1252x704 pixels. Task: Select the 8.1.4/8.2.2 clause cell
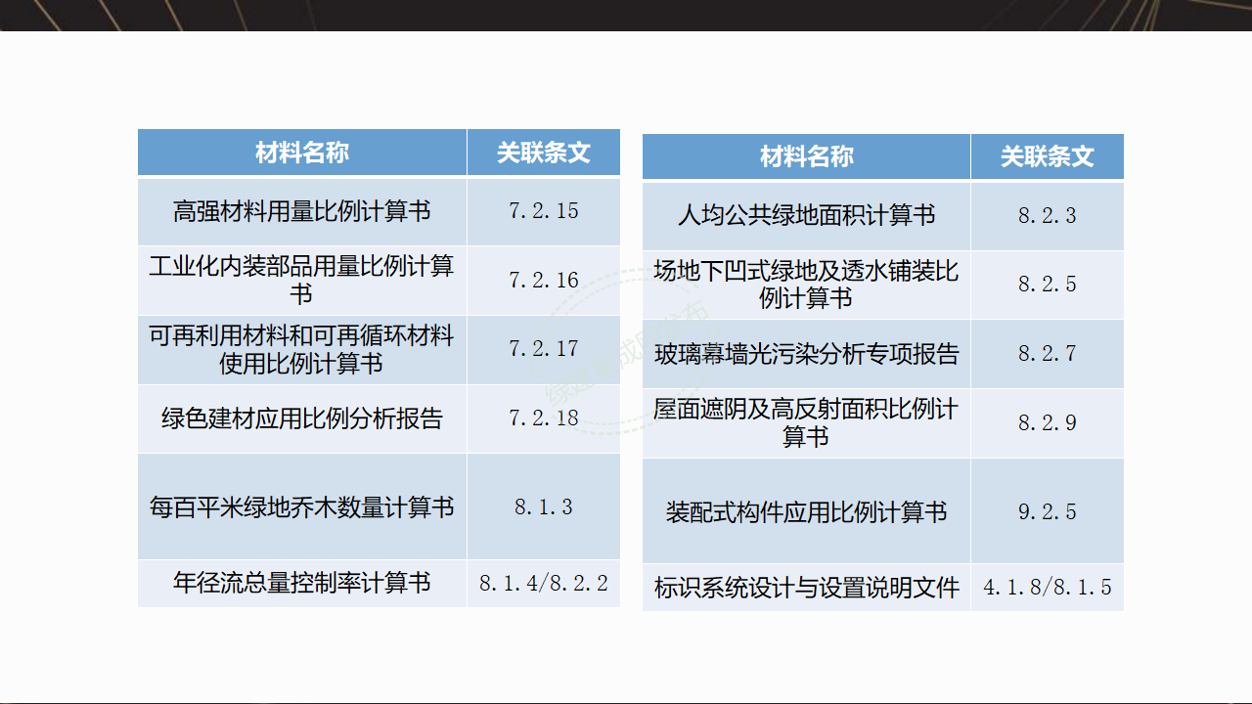(x=544, y=584)
